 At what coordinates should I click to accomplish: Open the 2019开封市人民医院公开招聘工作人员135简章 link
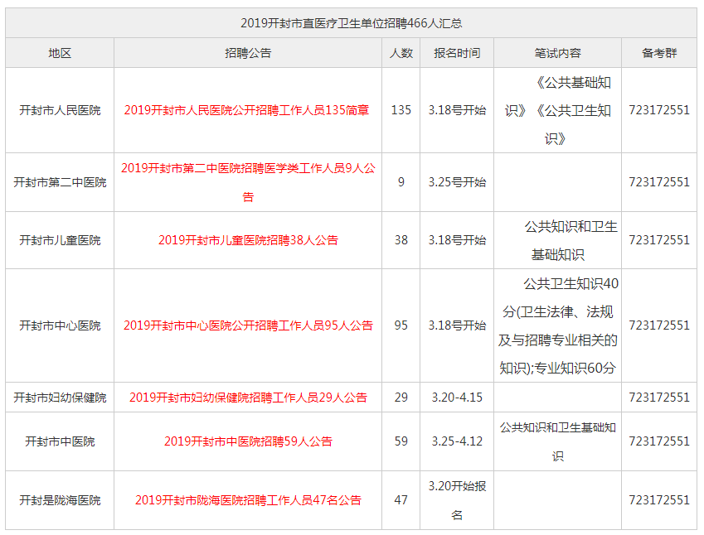pos(246,110)
